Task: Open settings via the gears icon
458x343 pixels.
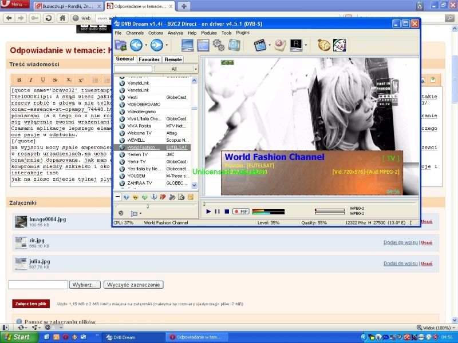Action: 219,45
